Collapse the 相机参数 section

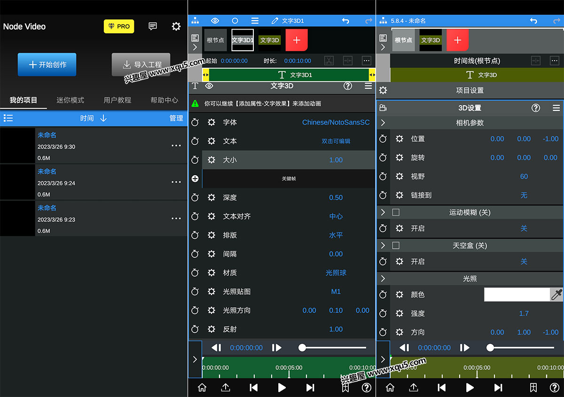pos(383,123)
